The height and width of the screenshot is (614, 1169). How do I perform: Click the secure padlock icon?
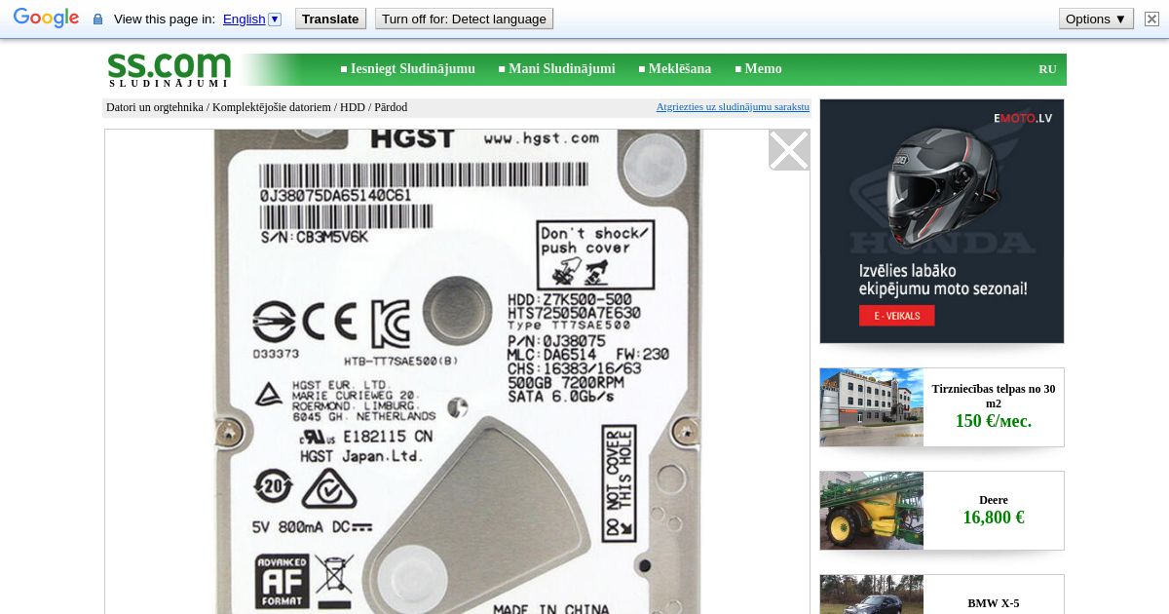pyautogui.click(x=97, y=19)
